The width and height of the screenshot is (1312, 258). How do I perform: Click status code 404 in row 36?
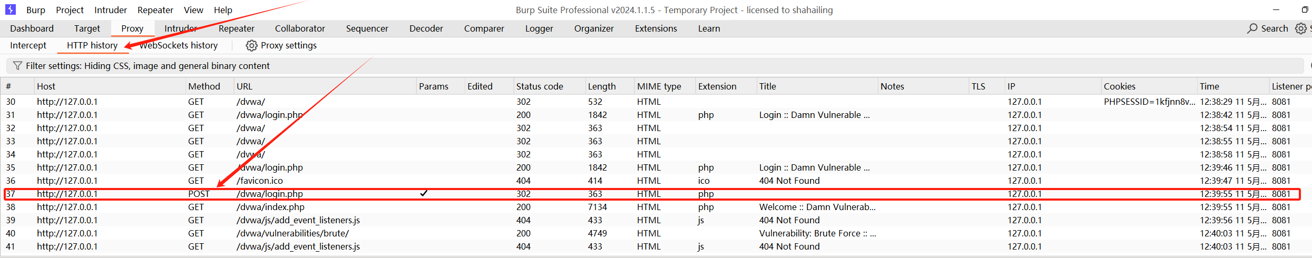pyautogui.click(x=523, y=181)
